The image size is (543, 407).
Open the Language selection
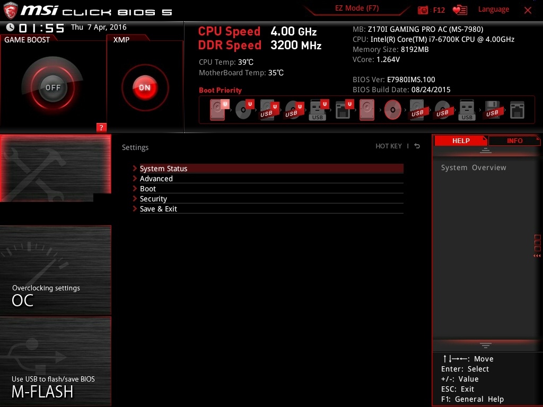pos(494,10)
